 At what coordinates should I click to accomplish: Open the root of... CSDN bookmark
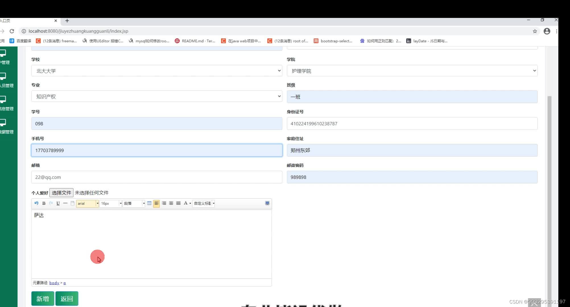tap(288, 41)
